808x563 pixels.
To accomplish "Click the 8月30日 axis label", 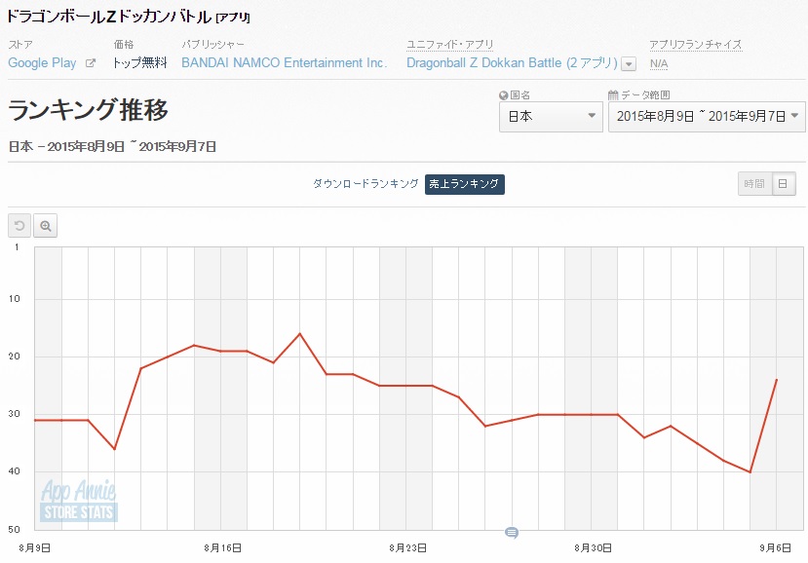I will pos(593,548).
